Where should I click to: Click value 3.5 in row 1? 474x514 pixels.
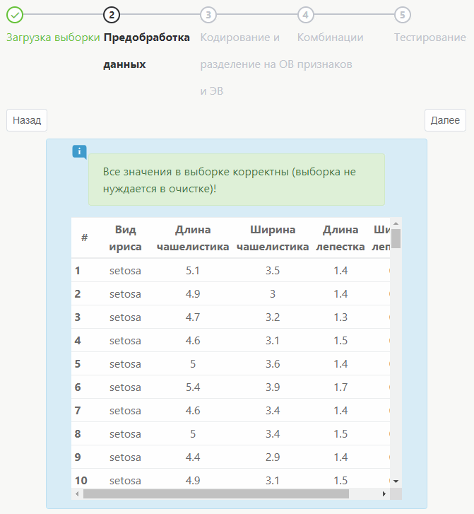273,271
